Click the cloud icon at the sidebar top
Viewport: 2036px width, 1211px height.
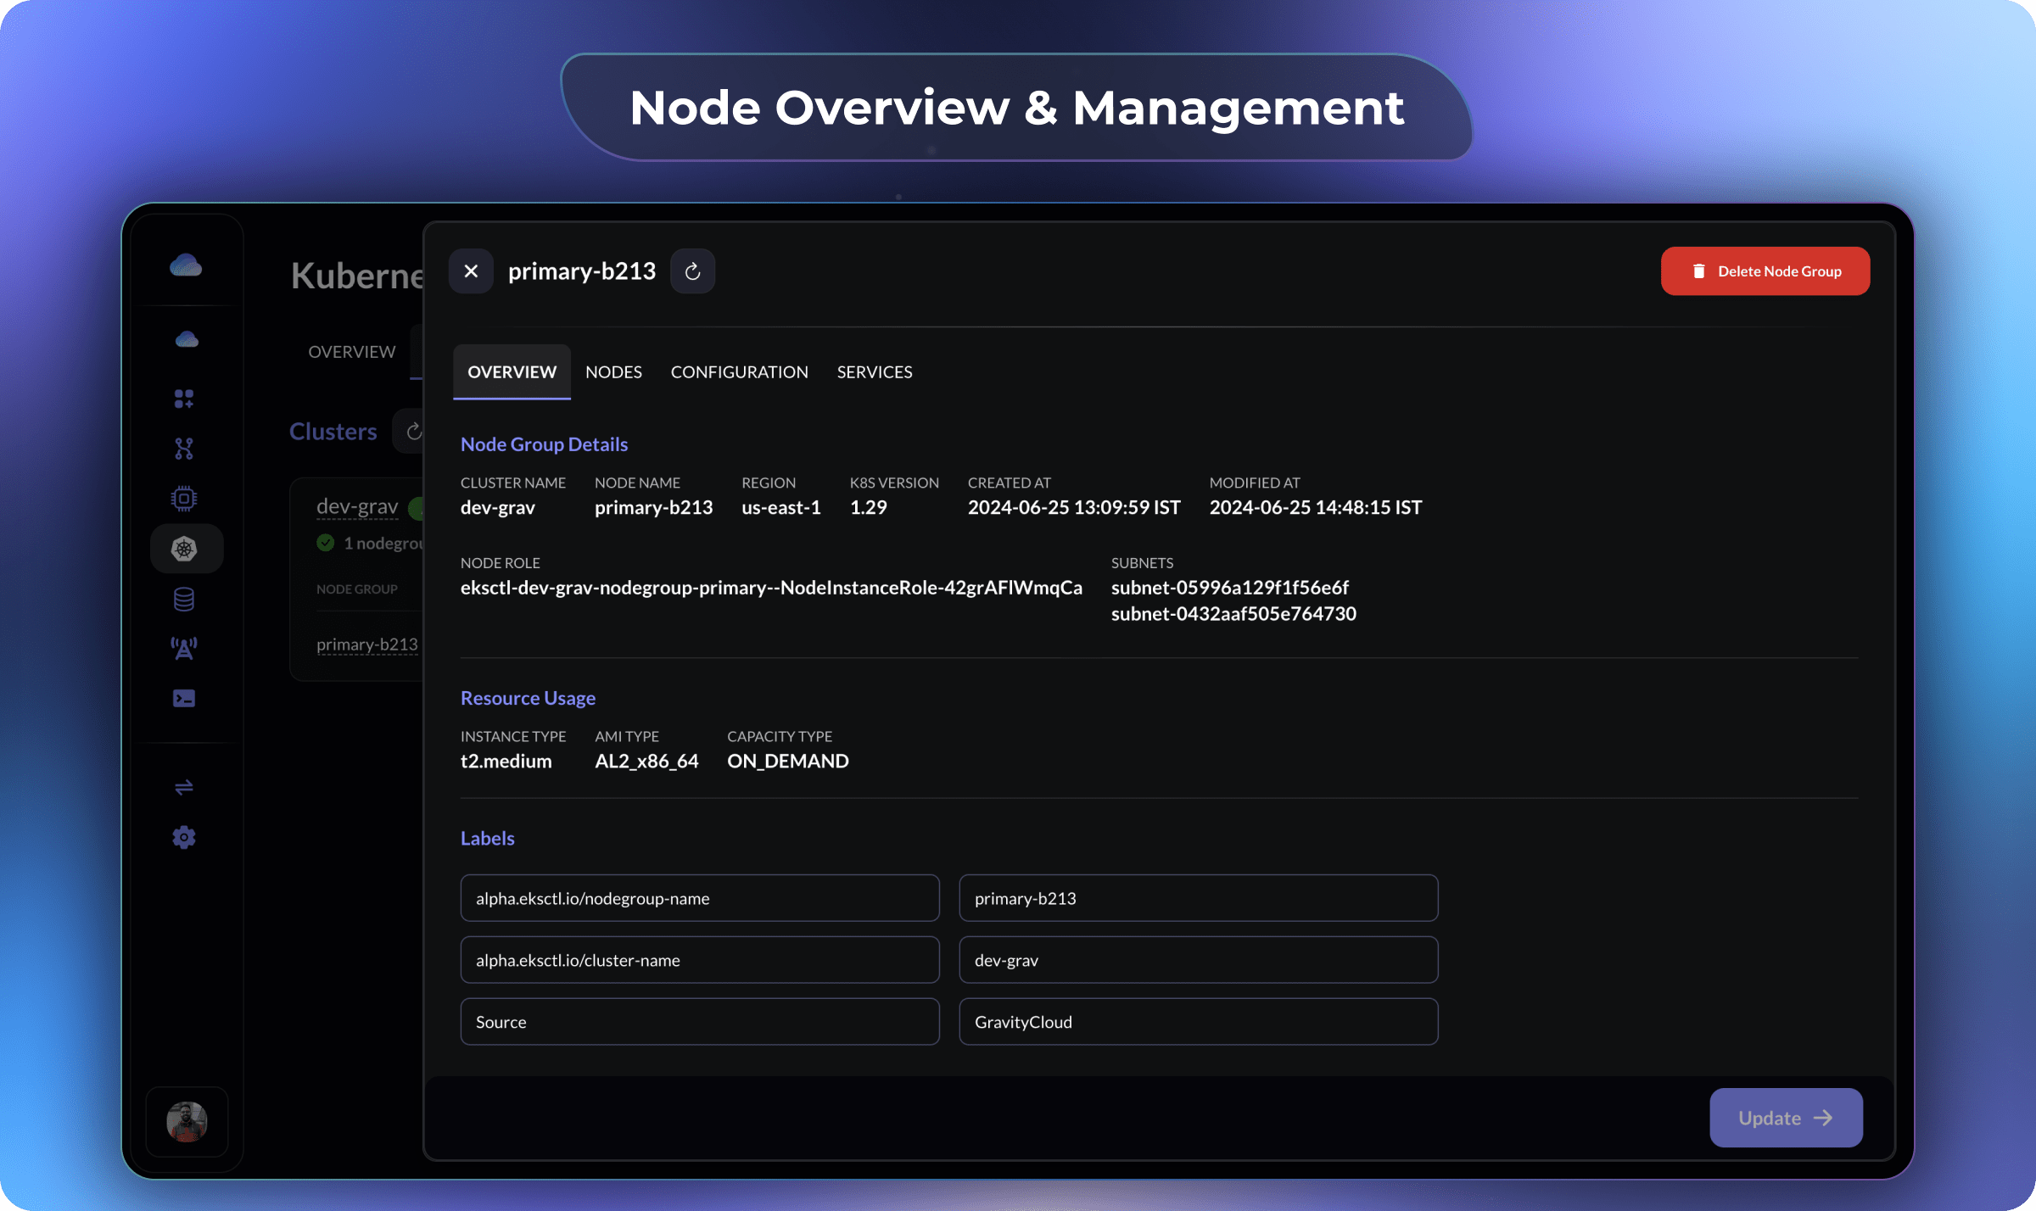[x=186, y=264]
